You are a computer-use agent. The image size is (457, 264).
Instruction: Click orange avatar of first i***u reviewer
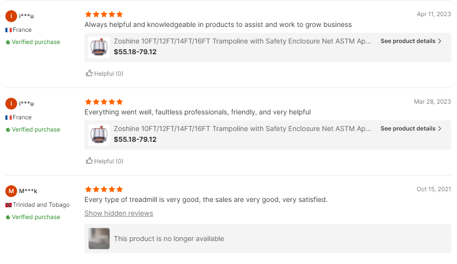pyautogui.click(x=11, y=16)
